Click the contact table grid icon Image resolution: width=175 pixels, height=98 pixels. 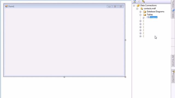(x=148, y=17)
